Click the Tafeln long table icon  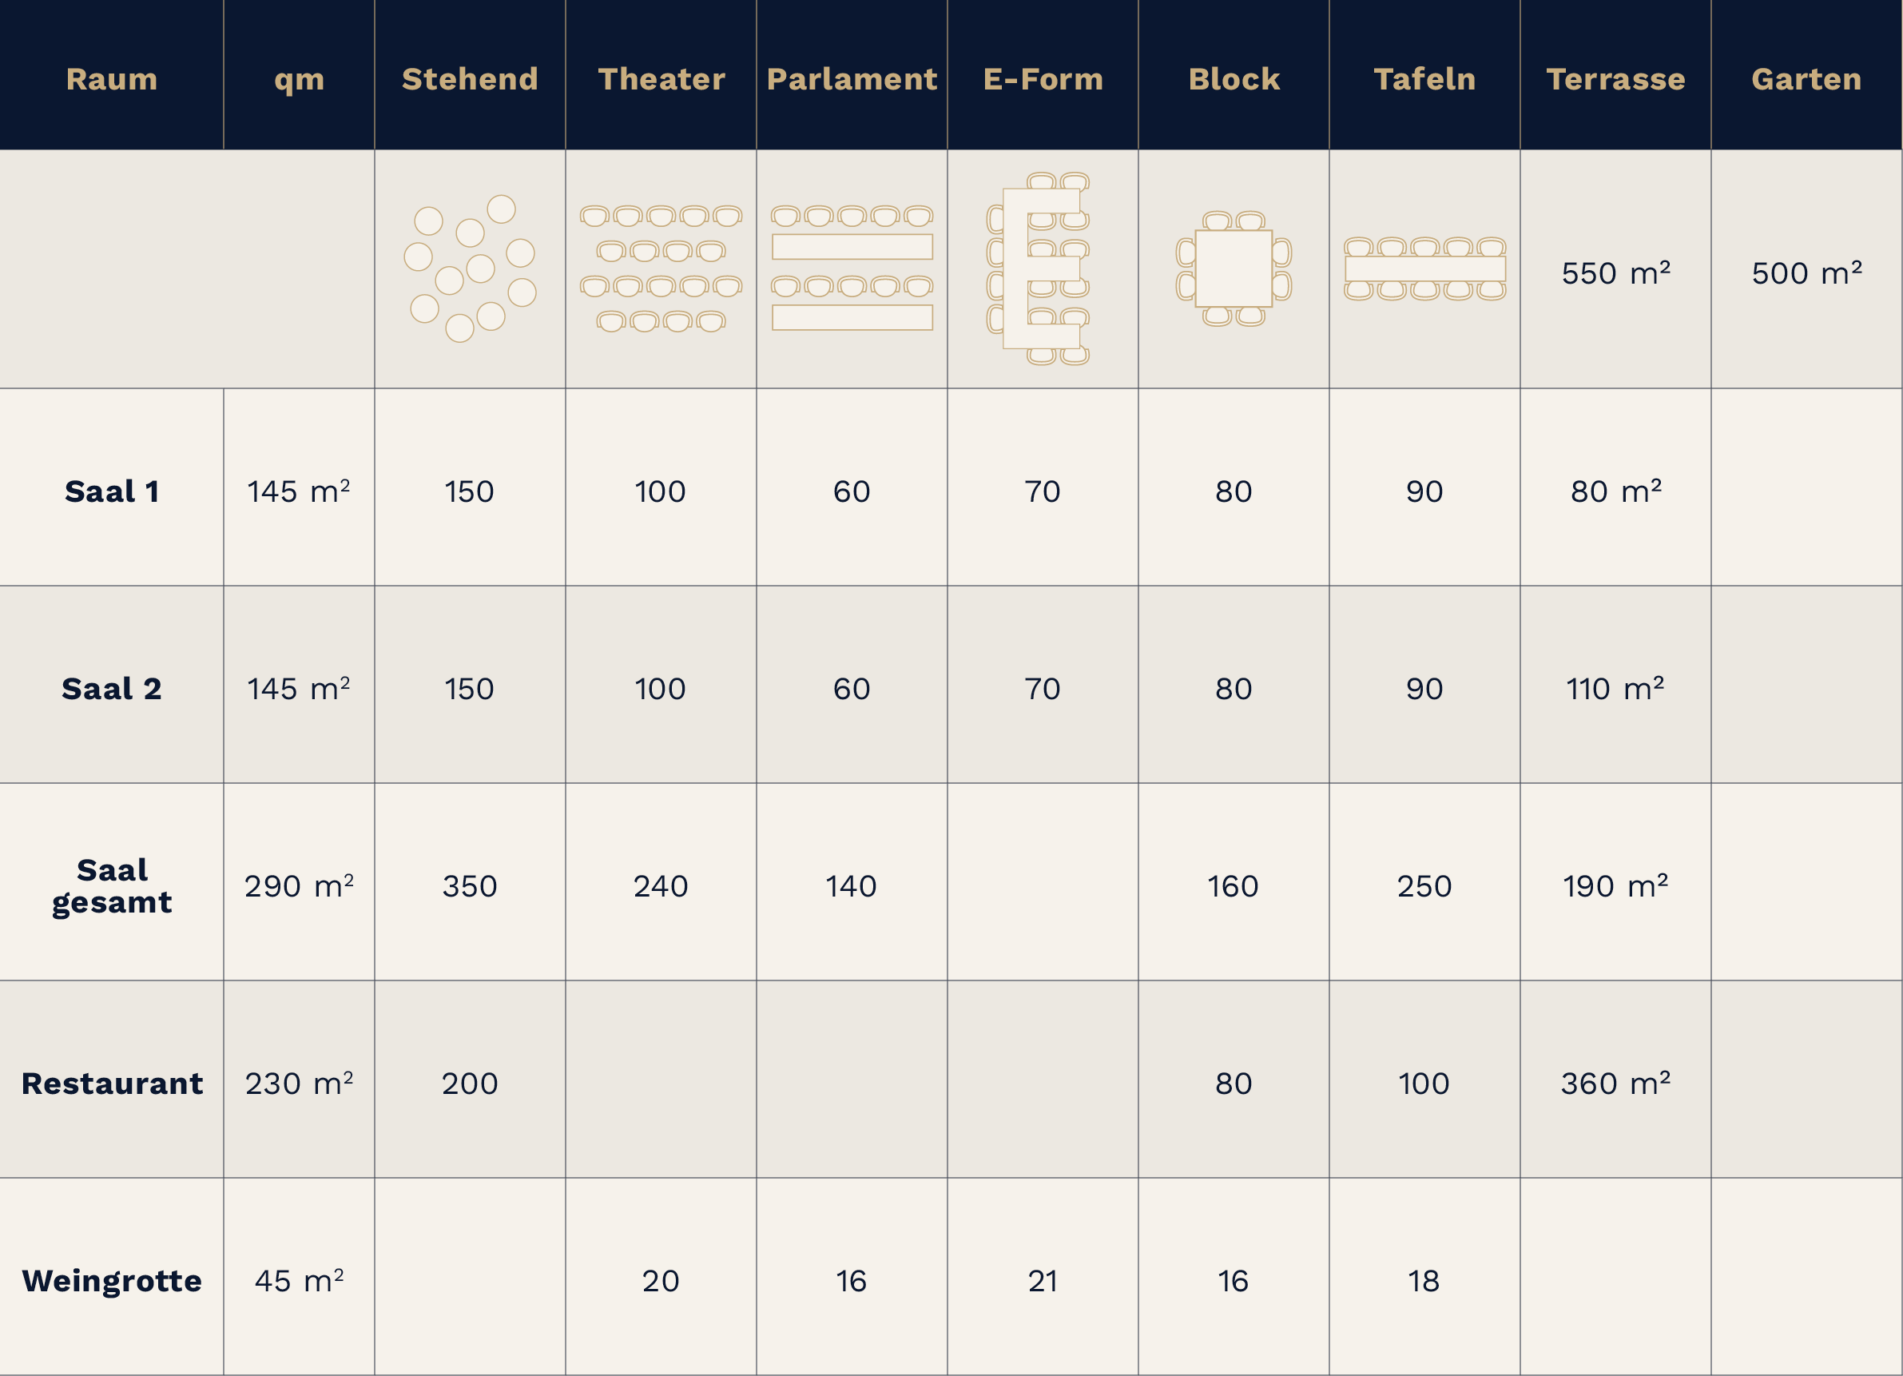pyautogui.click(x=1424, y=268)
